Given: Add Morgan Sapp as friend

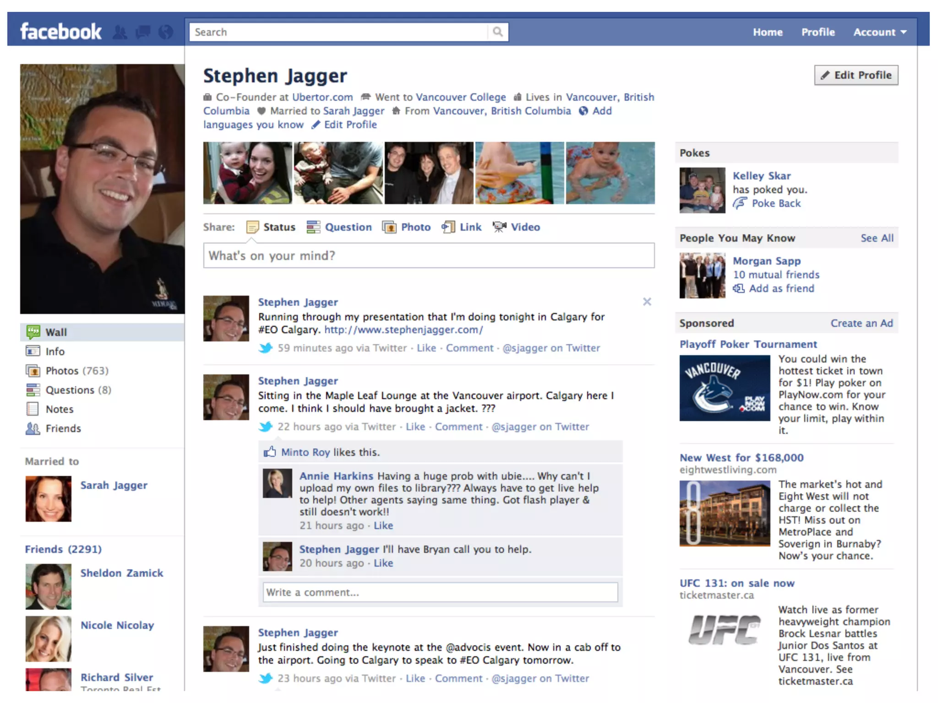Looking at the screenshot, I should pyautogui.click(x=781, y=288).
